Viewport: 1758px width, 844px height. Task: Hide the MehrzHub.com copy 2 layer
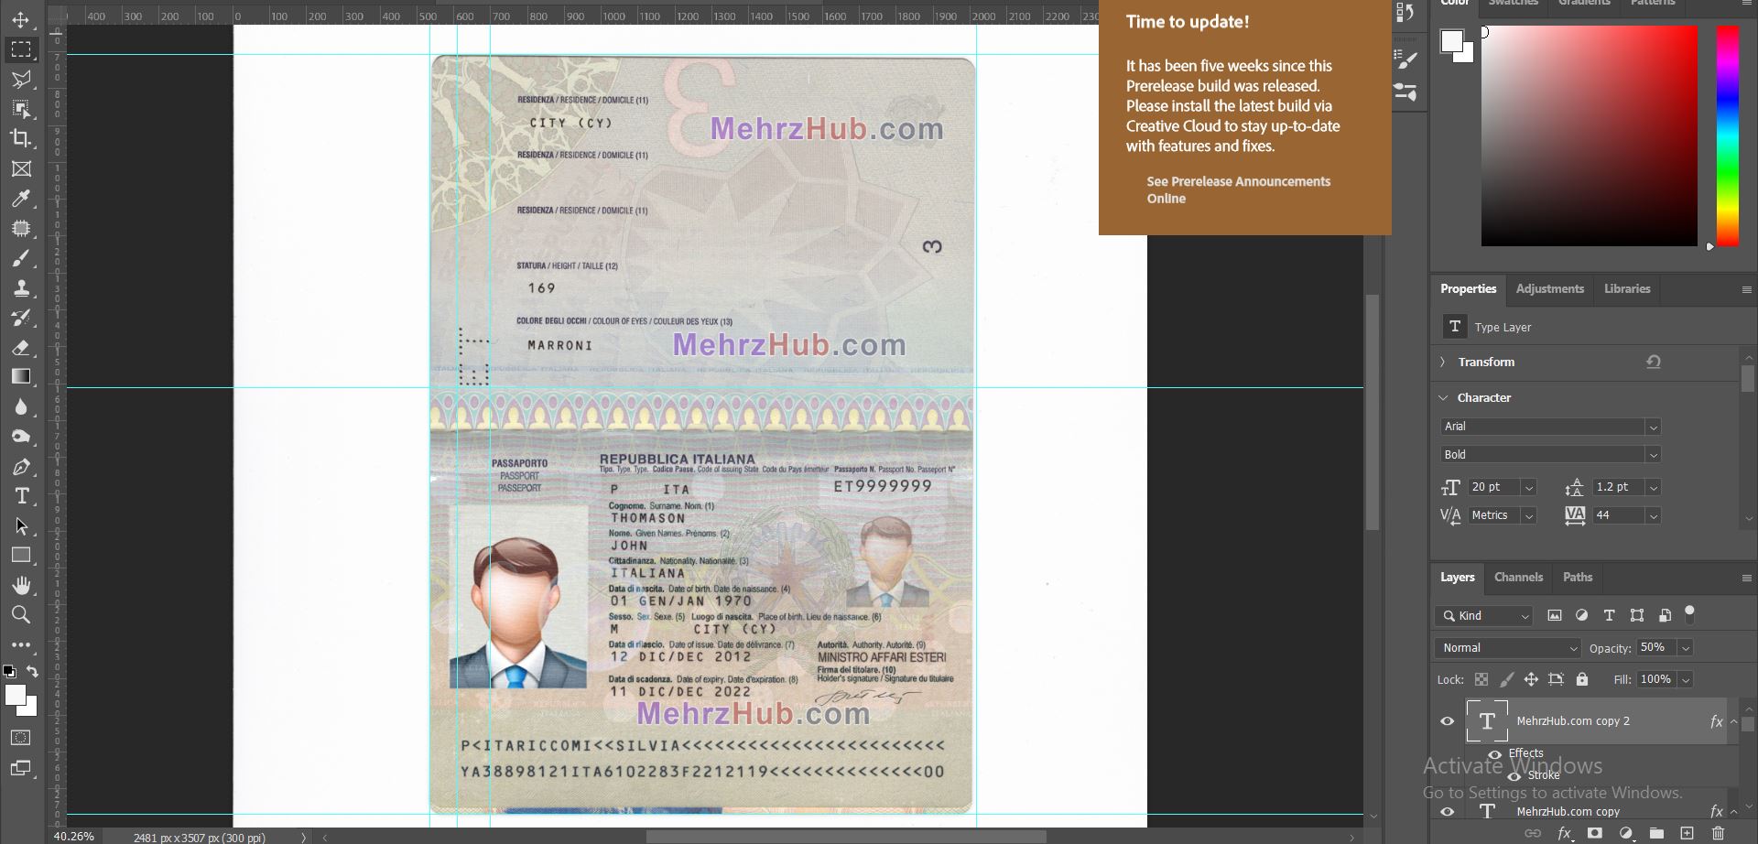[1448, 721]
